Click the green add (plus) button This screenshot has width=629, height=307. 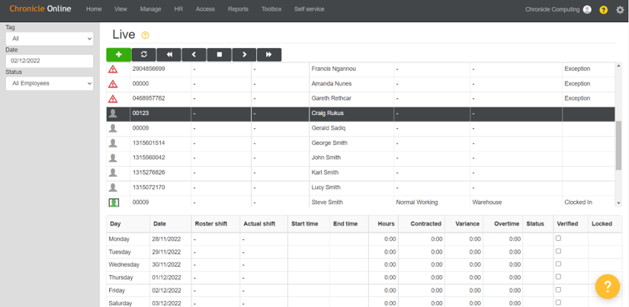(x=118, y=55)
